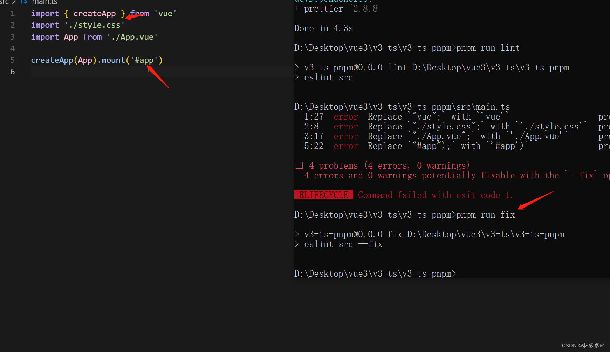Image resolution: width=610 pixels, height=352 pixels.
Task: Click the 'vue' string on line 1
Action: (x=165, y=14)
